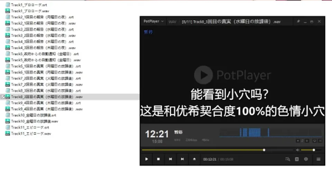Select the Track8 水曜日の放課後 .srt file name
The image size is (332, 187).
tap(46, 91)
